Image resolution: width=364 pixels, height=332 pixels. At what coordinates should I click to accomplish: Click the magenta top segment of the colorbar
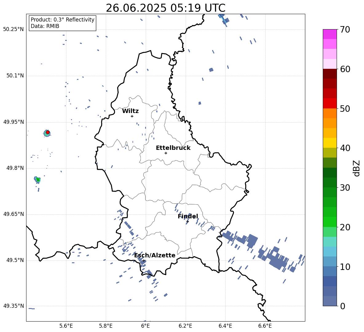(330, 34)
